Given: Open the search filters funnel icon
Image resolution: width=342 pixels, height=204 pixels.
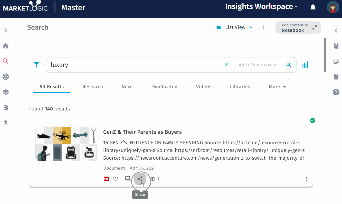Looking at the screenshot, I should pos(36,65).
